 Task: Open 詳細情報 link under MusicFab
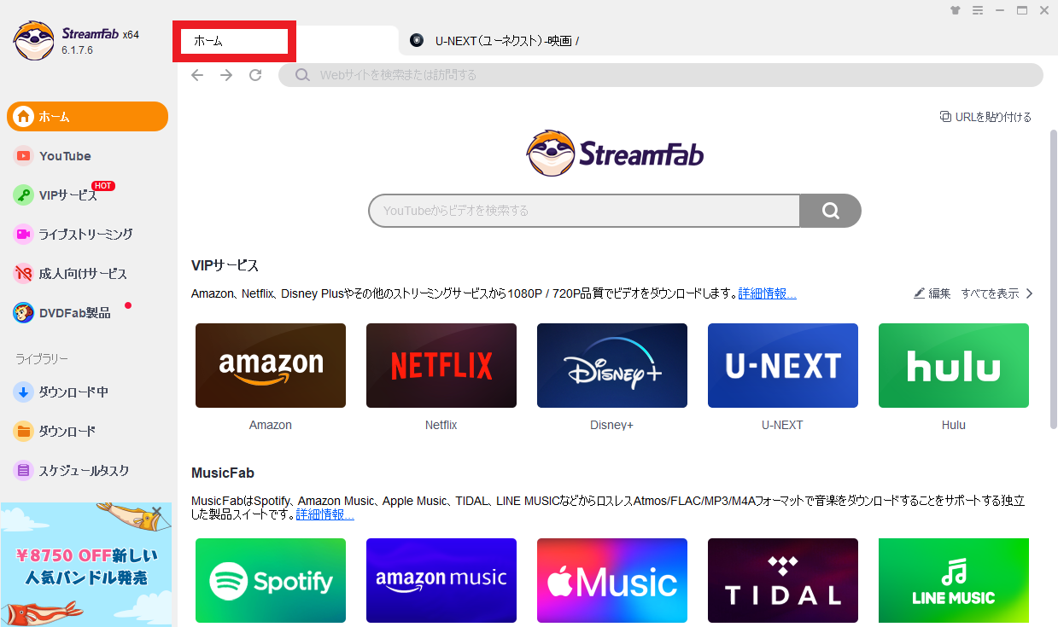coord(324,514)
